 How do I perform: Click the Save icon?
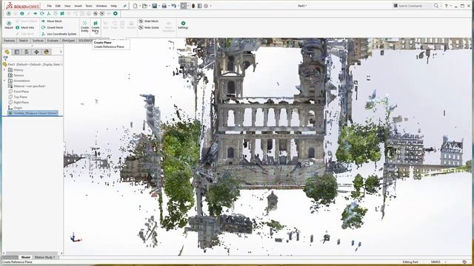(155, 6)
